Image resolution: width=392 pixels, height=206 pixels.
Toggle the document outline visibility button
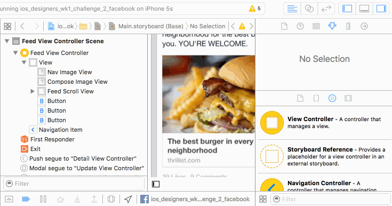pos(156,184)
